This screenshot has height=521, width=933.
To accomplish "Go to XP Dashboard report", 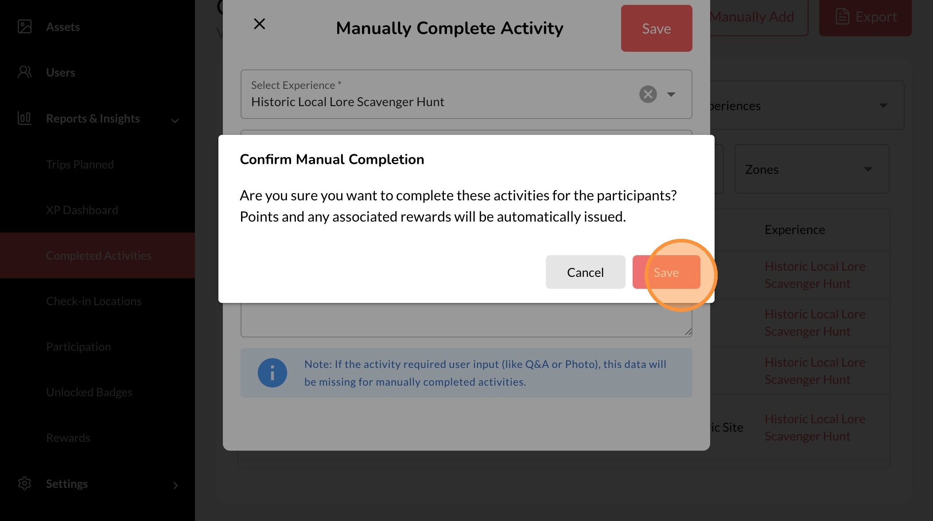I will pos(82,210).
